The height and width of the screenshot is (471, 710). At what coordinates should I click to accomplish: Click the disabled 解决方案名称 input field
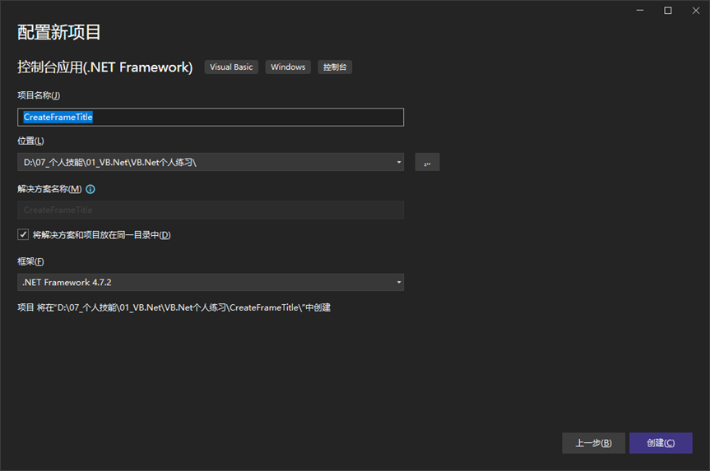211,210
